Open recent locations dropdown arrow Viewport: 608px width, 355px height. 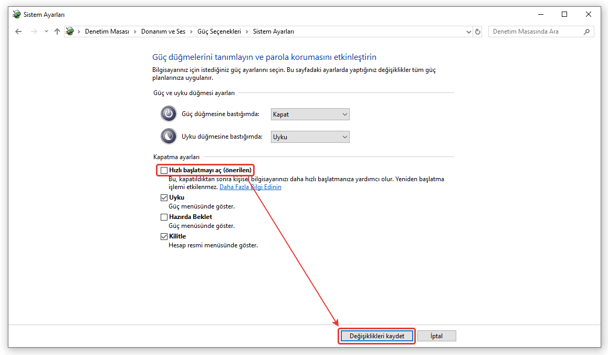(46, 32)
